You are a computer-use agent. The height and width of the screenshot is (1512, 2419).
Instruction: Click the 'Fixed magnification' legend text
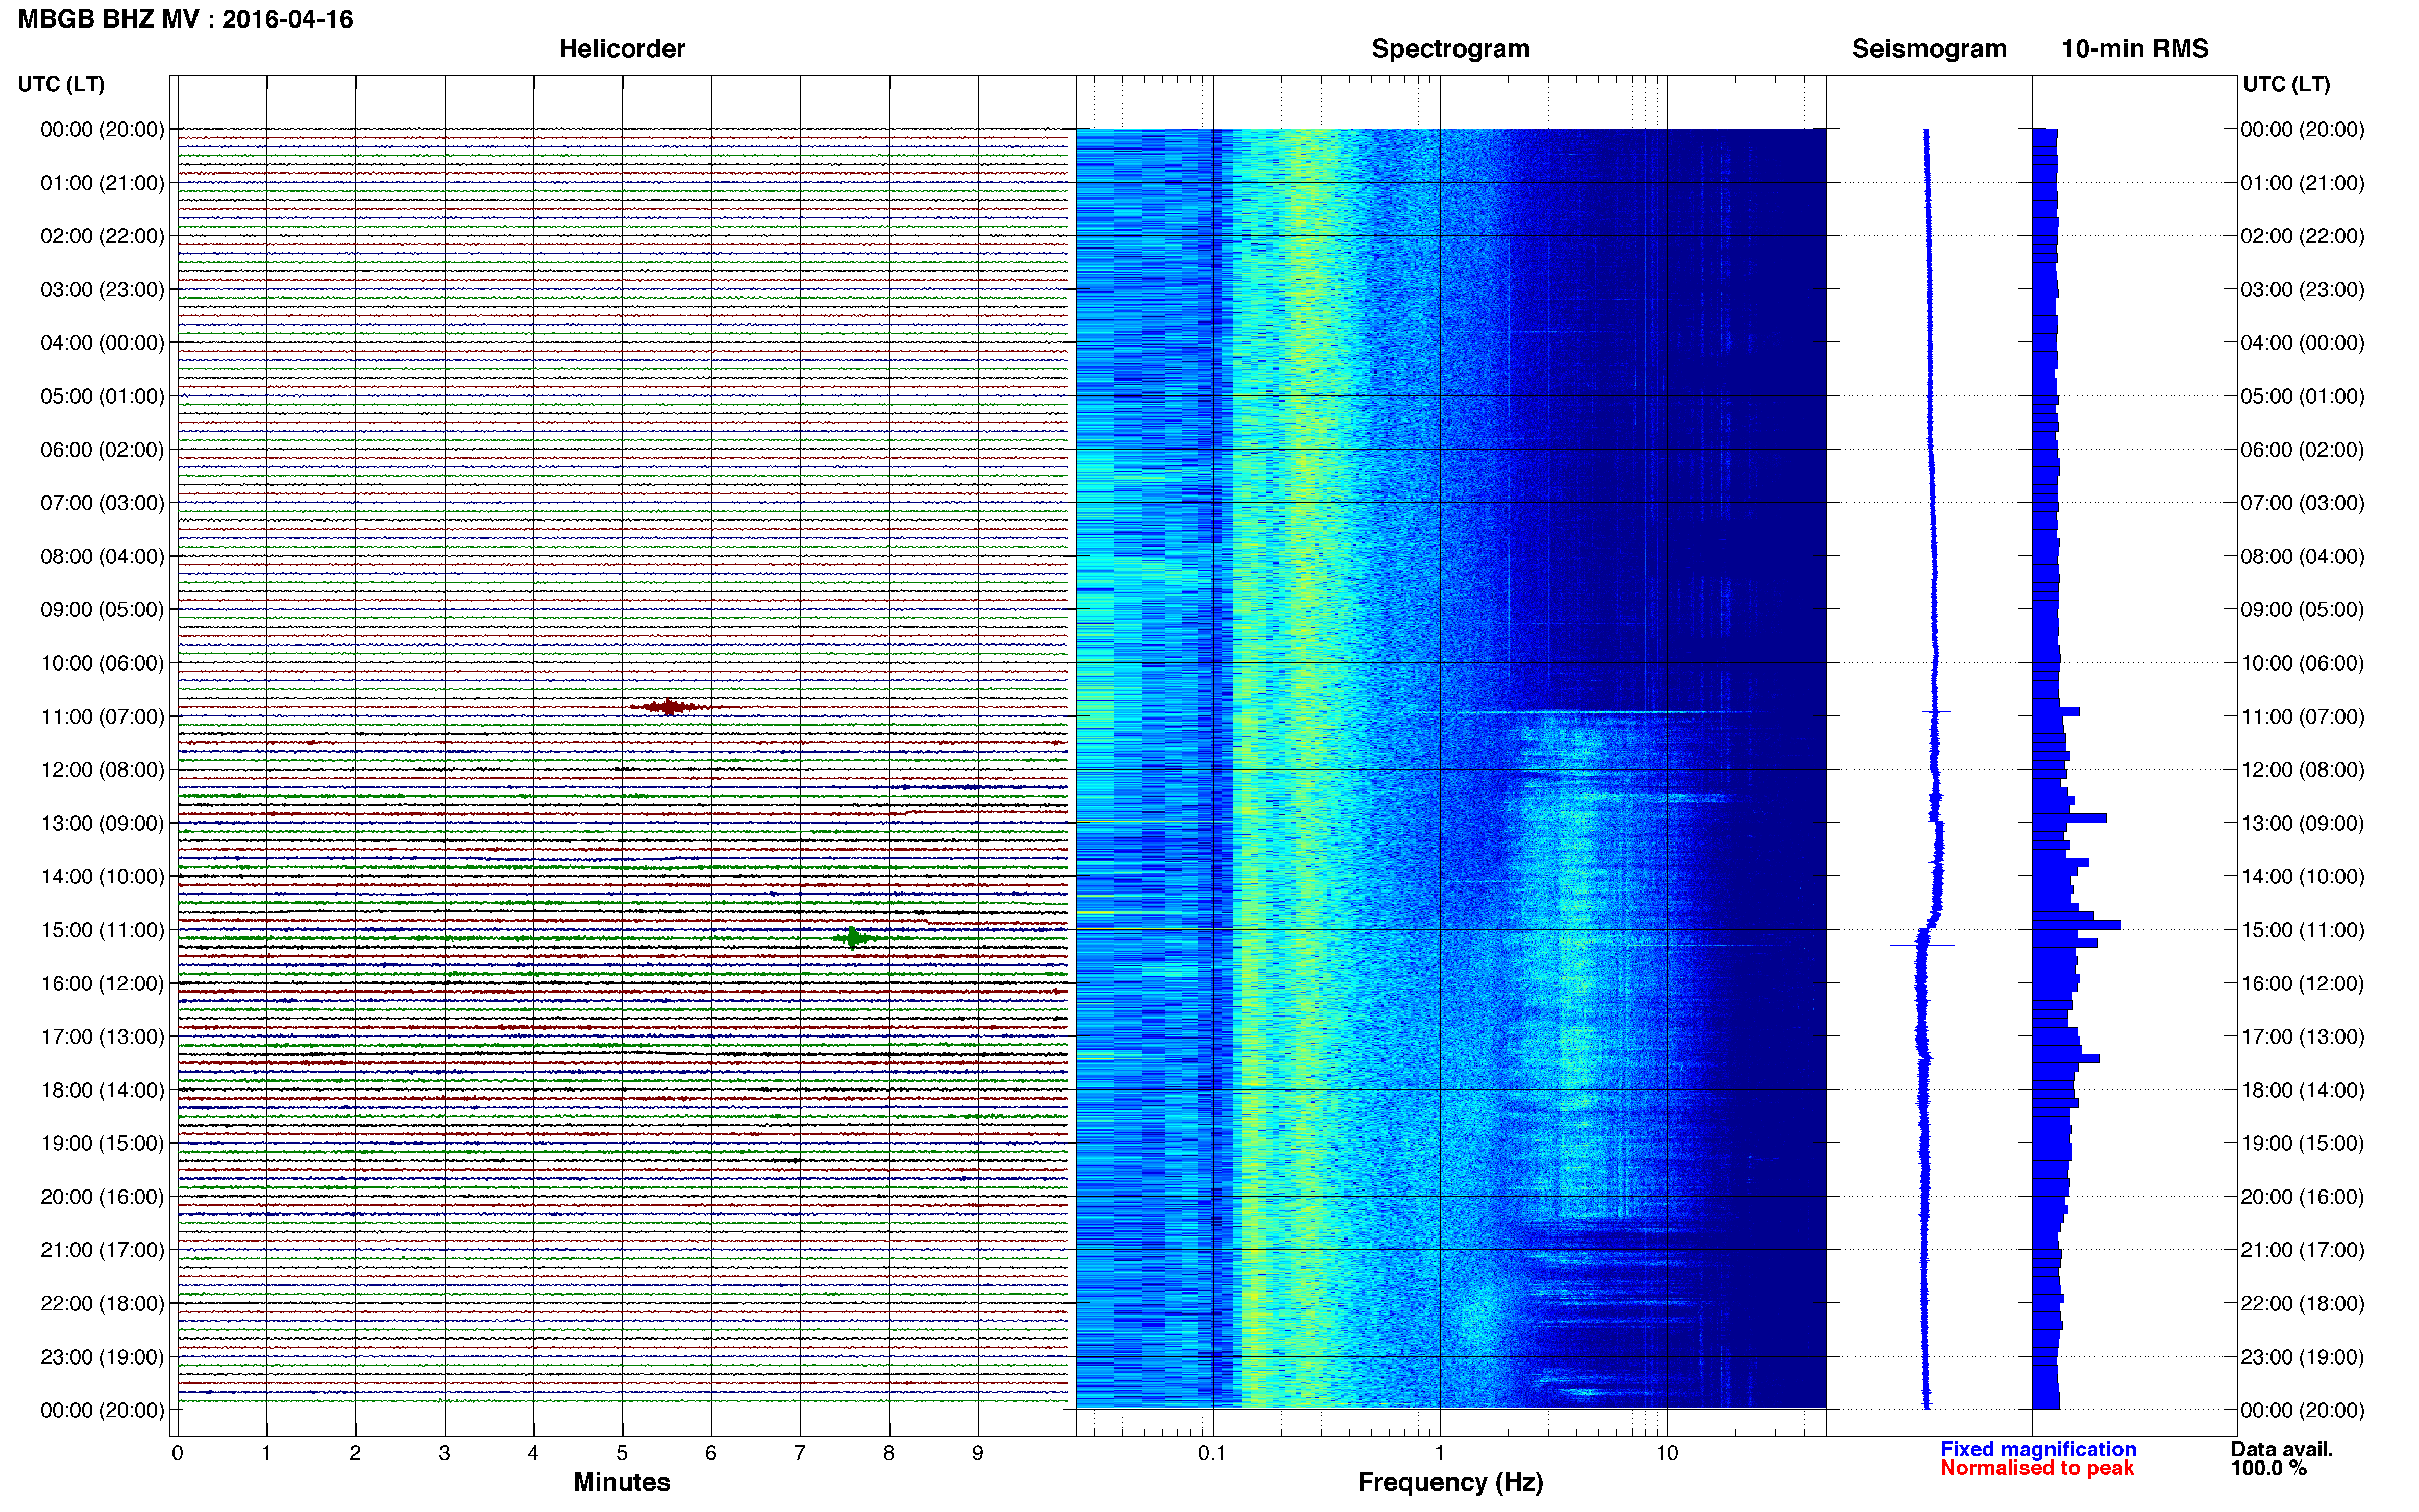(x=2037, y=1449)
